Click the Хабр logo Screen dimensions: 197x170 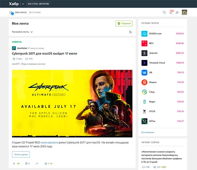(x=14, y=4)
